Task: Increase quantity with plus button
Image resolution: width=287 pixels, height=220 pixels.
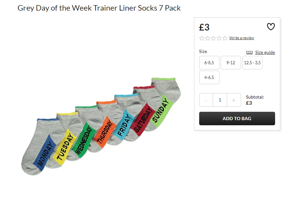Action: pyautogui.click(x=234, y=100)
